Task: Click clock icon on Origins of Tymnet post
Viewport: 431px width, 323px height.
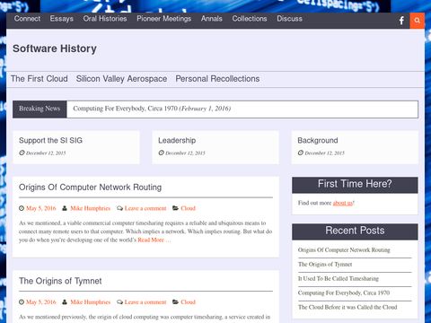Action: [x=22, y=302]
